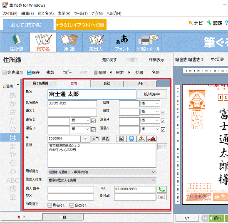
Task: Click the 名刺 business card button
Action: [x=156, y=72]
